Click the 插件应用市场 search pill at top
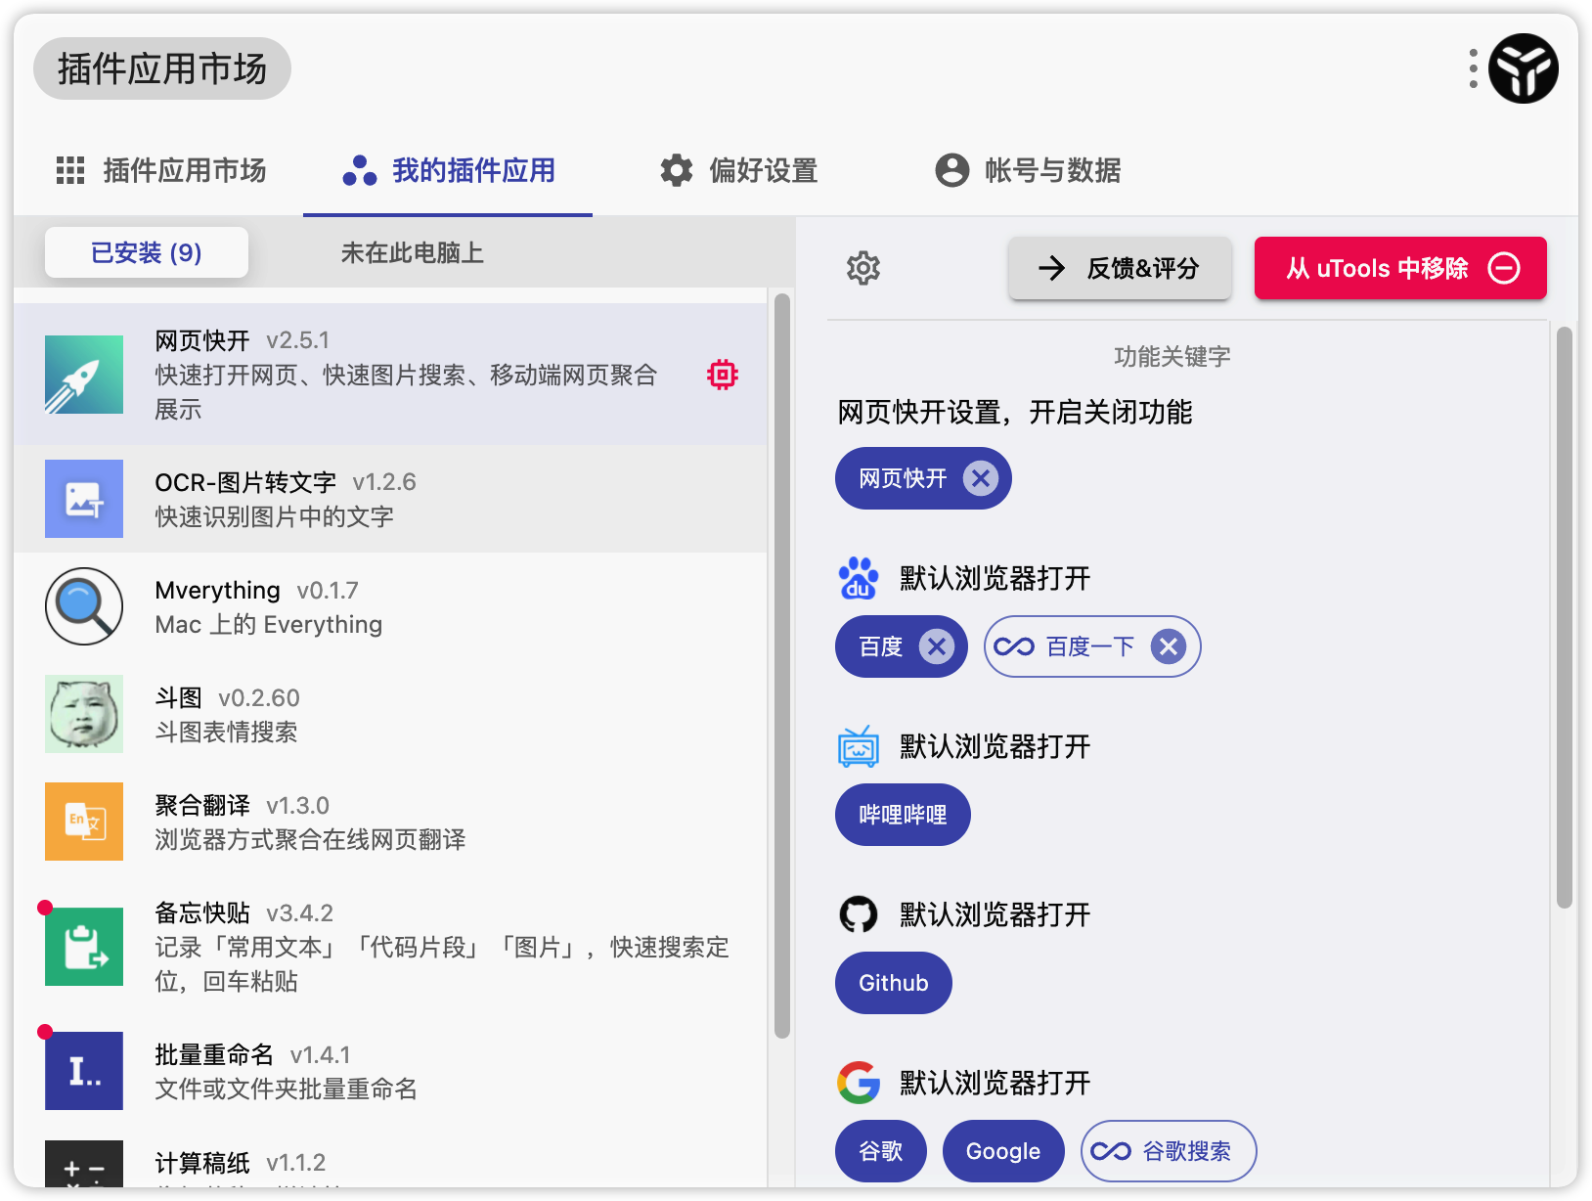1592x1201 pixels. (x=162, y=68)
